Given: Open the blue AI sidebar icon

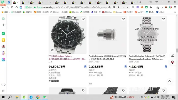Looking at the screenshot, I should pos(3,60).
